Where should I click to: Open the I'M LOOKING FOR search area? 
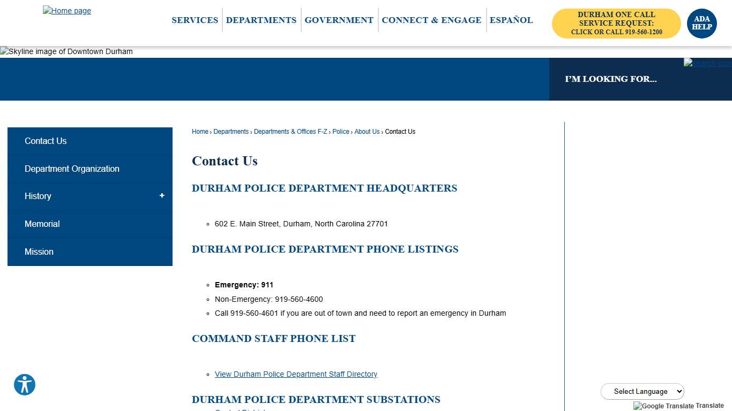click(610, 79)
